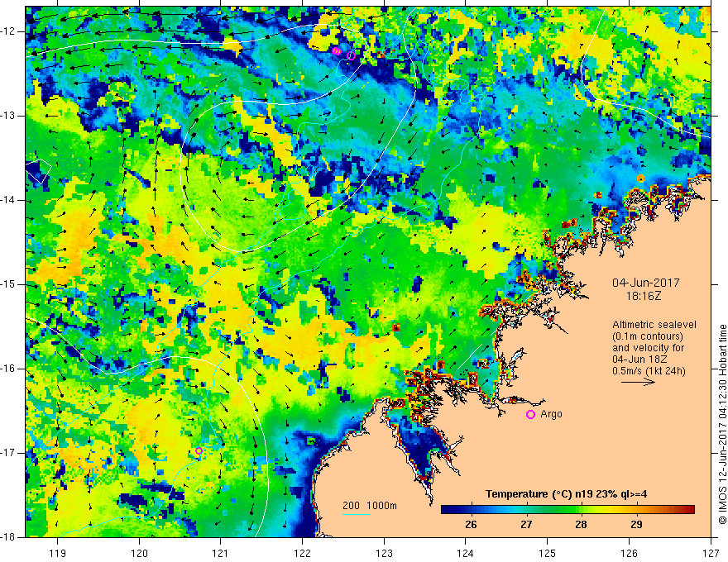Viewport: 728px width, 562px height.
Task: Click the 'Temperature (°C) n19 23% ql>=4' title
Action: click(x=567, y=494)
